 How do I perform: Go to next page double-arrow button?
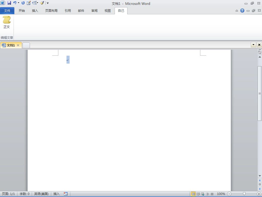click(260, 189)
